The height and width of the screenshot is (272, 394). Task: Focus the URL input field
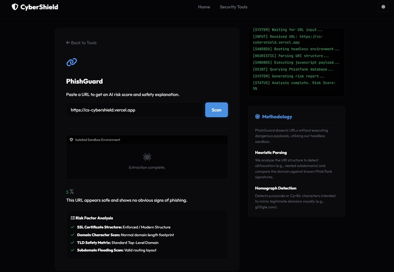[x=134, y=110]
